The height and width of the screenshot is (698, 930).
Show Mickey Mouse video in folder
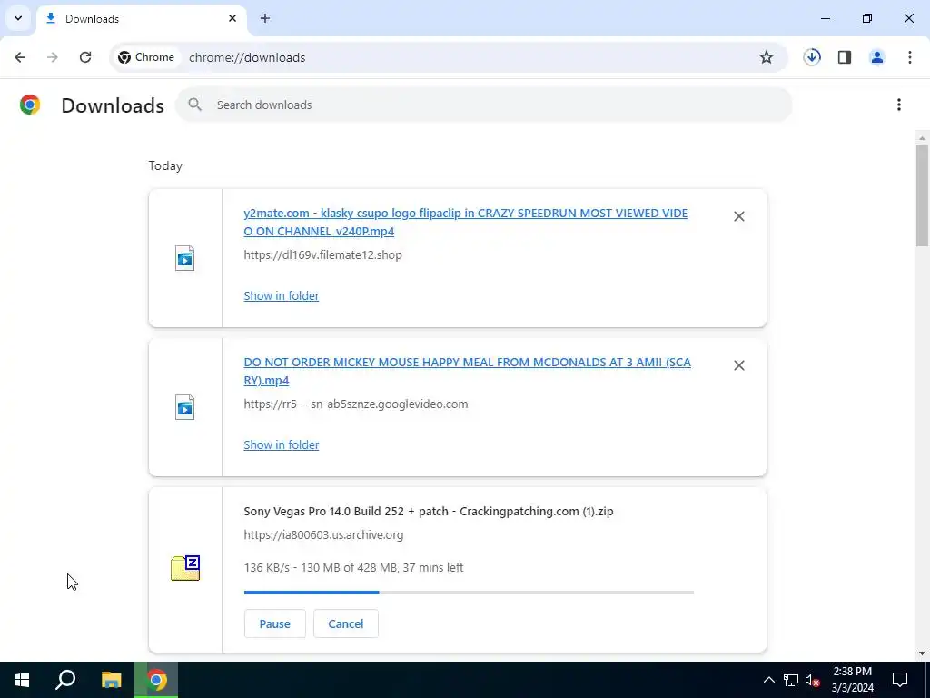pos(282,444)
